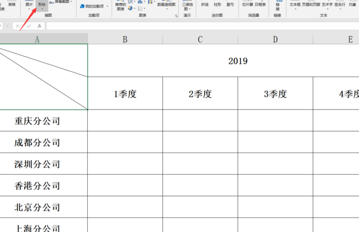The width and height of the screenshot is (359, 232).
Task: Select the 1季度 cell
Action: click(x=125, y=93)
